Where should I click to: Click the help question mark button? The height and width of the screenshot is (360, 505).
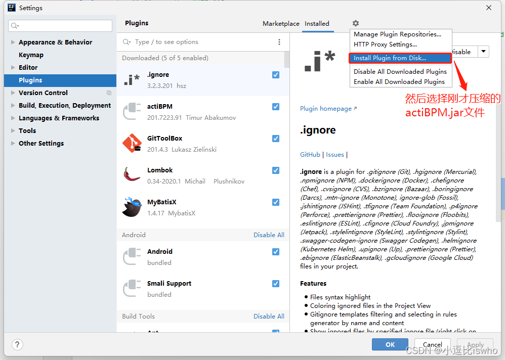click(17, 344)
